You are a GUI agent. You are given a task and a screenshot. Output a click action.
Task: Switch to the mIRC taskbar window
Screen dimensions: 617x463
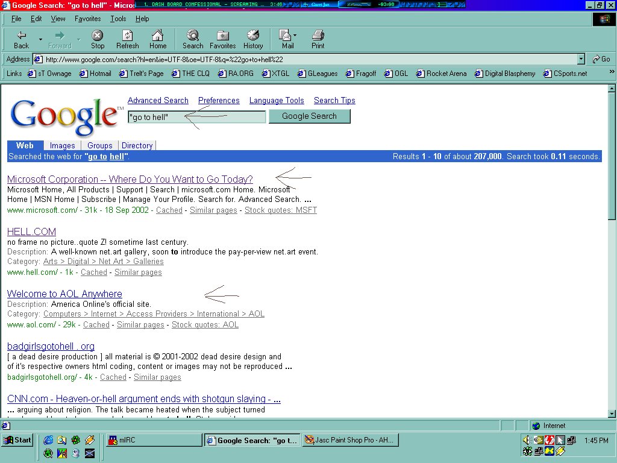coord(154,439)
